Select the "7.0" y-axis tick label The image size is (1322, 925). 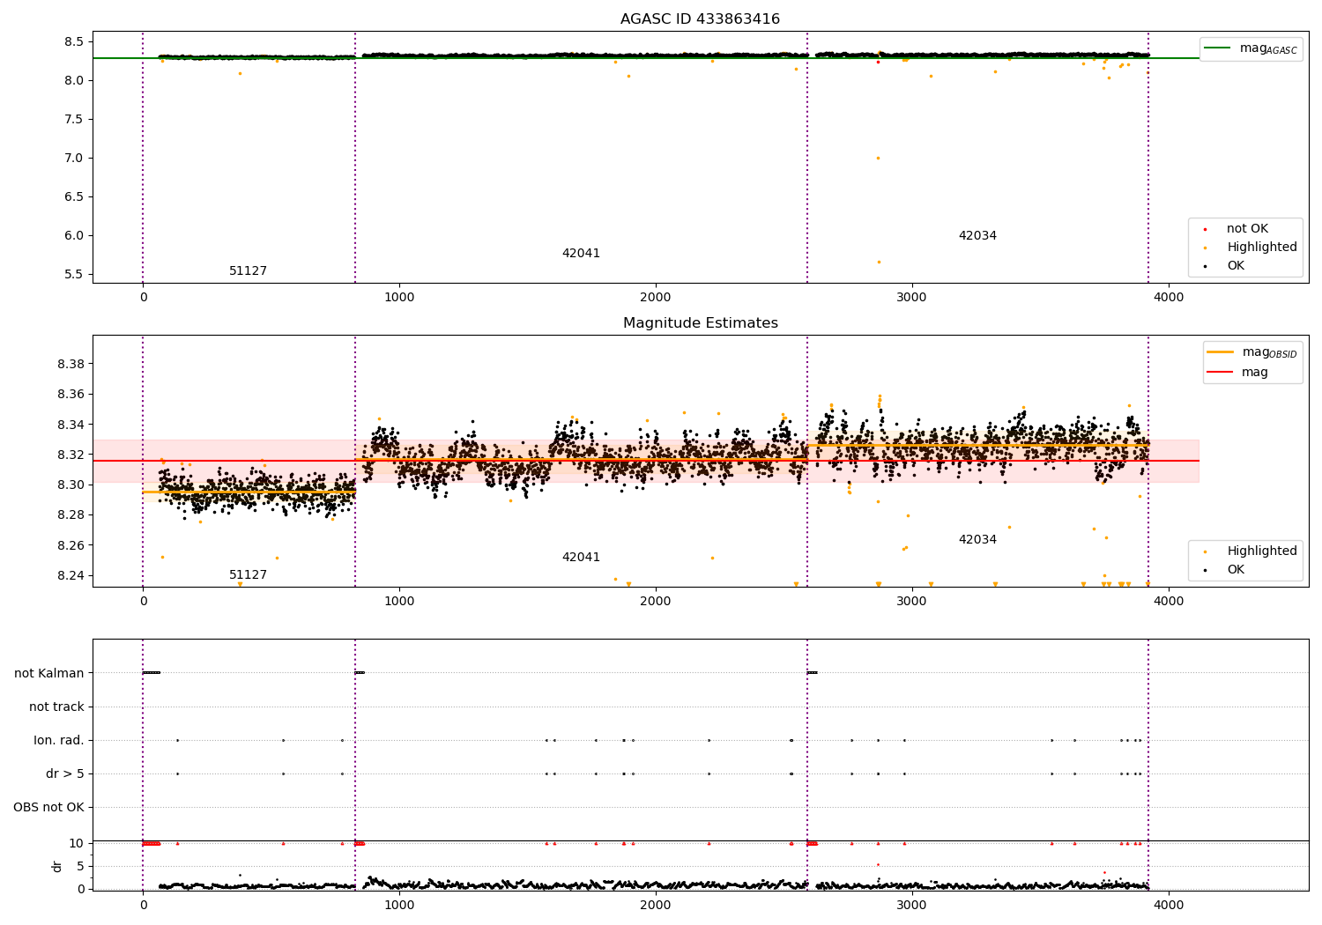point(74,159)
